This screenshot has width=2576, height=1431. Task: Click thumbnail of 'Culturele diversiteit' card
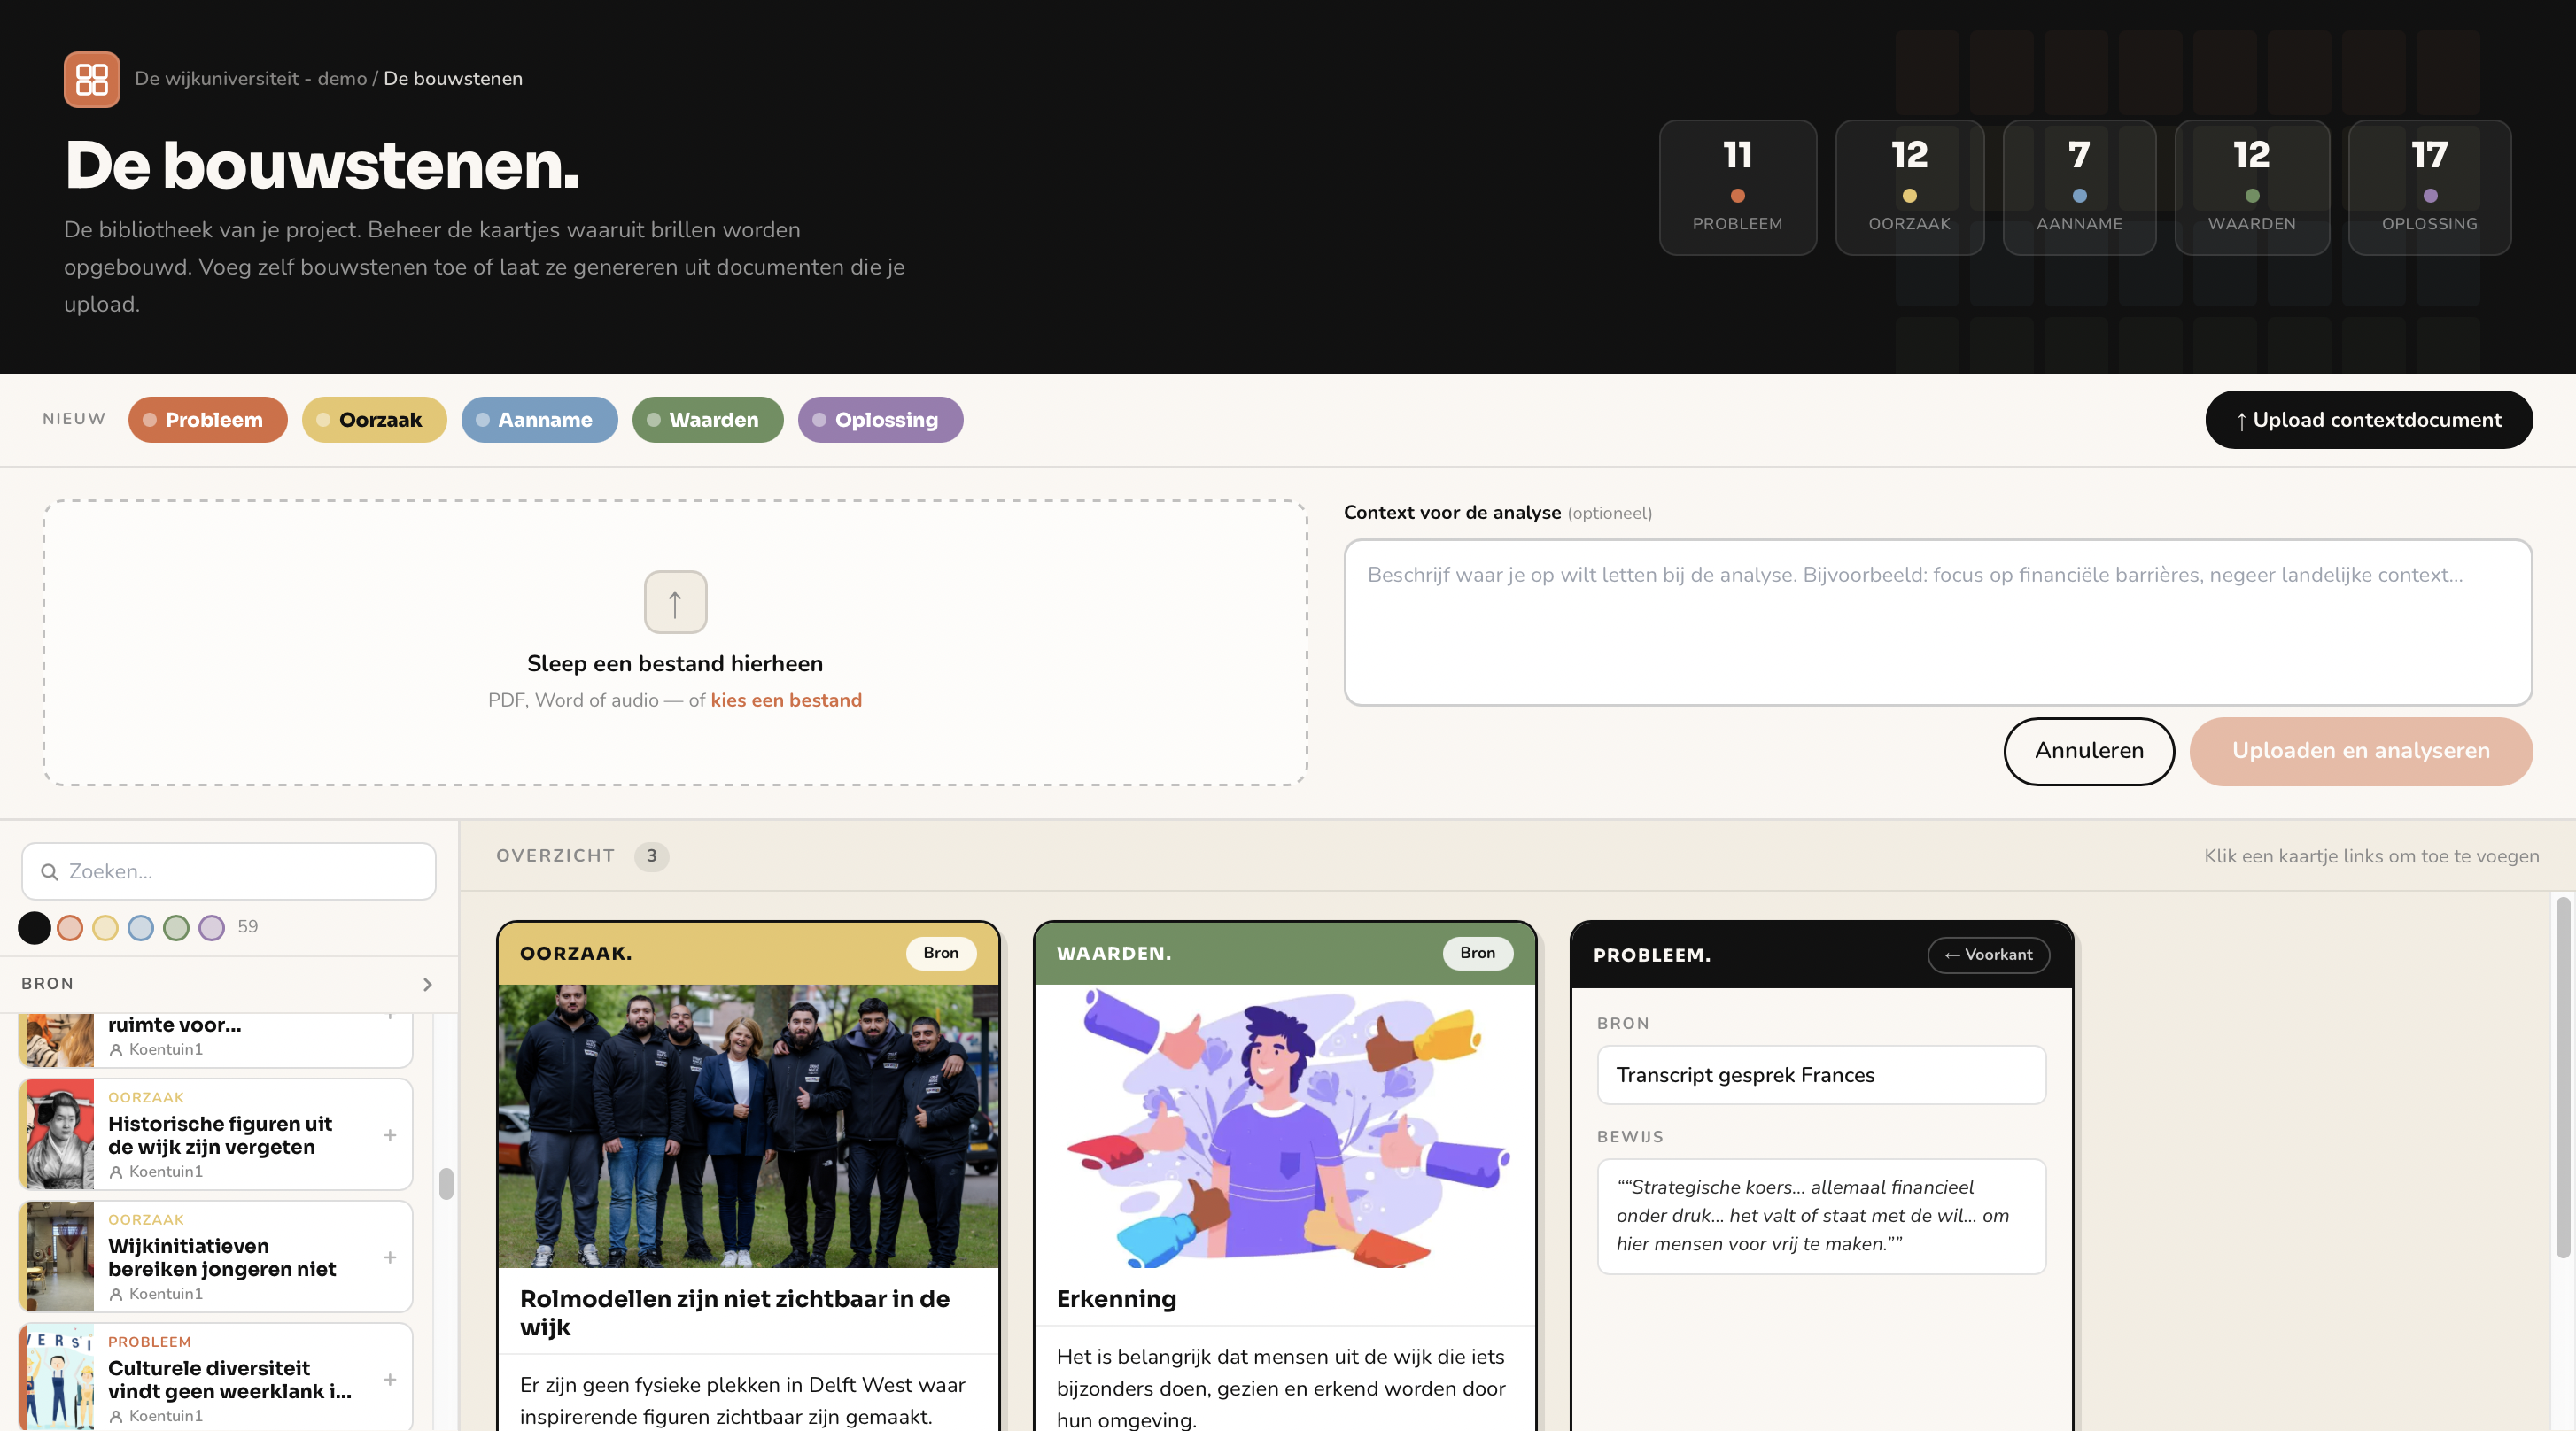pos(59,1378)
